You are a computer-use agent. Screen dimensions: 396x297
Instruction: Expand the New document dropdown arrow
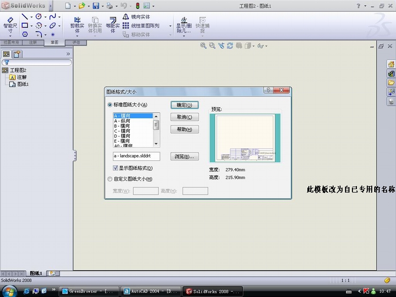click(x=75, y=6)
